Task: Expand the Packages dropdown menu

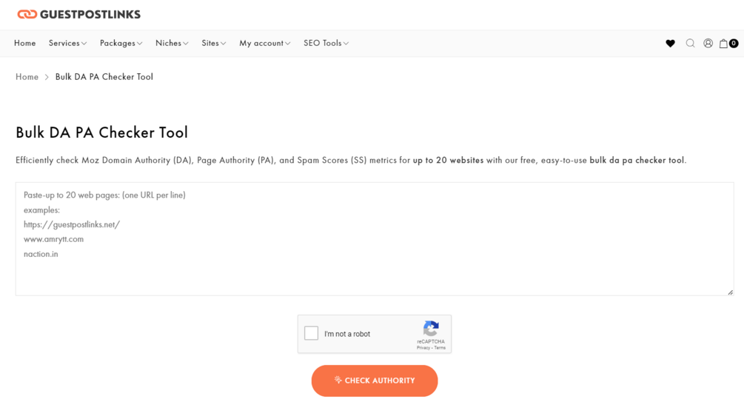Action: pyautogui.click(x=121, y=43)
